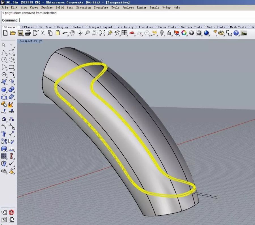Click the color wheel materials icon
The width and height of the screenshot is (255, 225).
(x=184, y=33)
